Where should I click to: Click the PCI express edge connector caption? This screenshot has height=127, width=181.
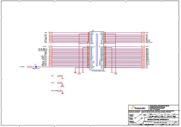point(98,71)
